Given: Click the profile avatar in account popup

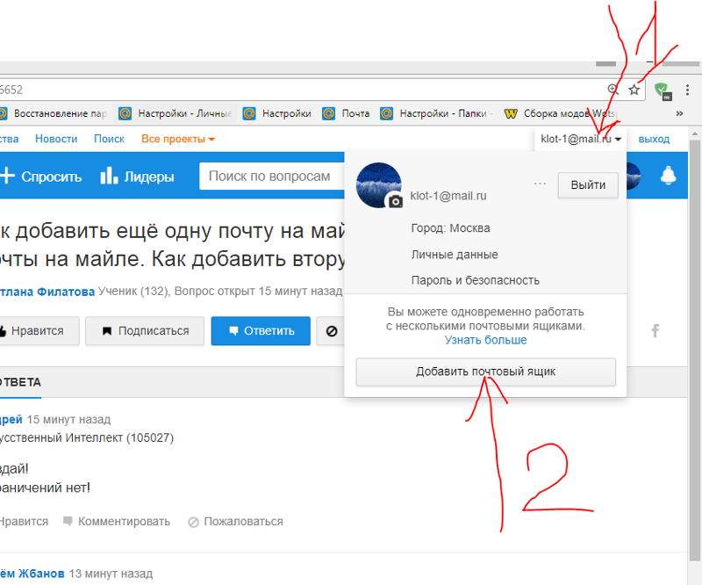Looking at the screenshot, I should point(378,184).
